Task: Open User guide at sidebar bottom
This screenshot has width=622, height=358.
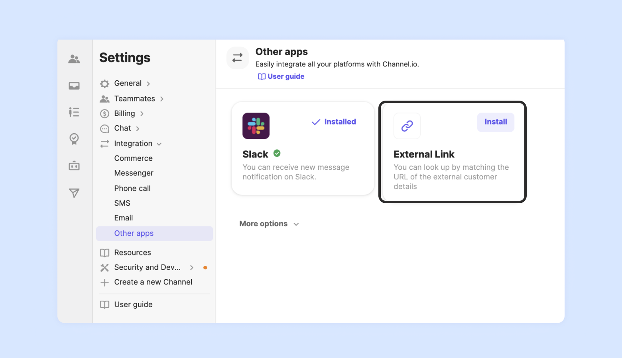Action: coord(133,305)
